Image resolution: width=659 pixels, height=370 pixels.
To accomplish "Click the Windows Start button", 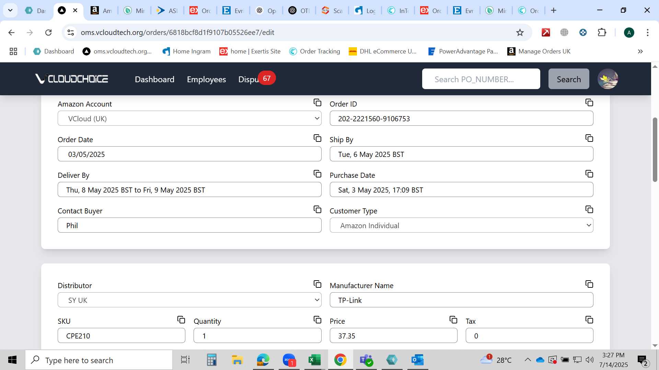I will (x=12, y=360).
